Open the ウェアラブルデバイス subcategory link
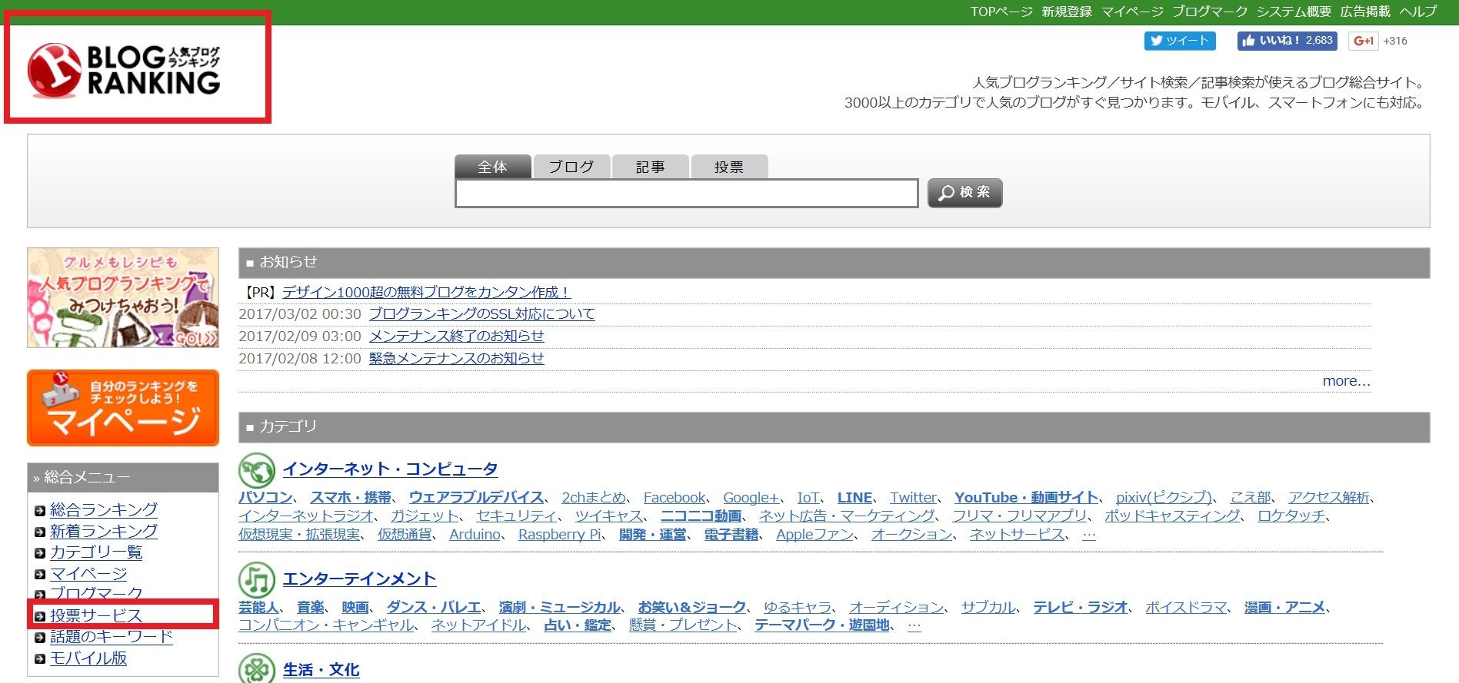Screen dimensions: 1459x683 pyautogui.click(x=476, y=498)
